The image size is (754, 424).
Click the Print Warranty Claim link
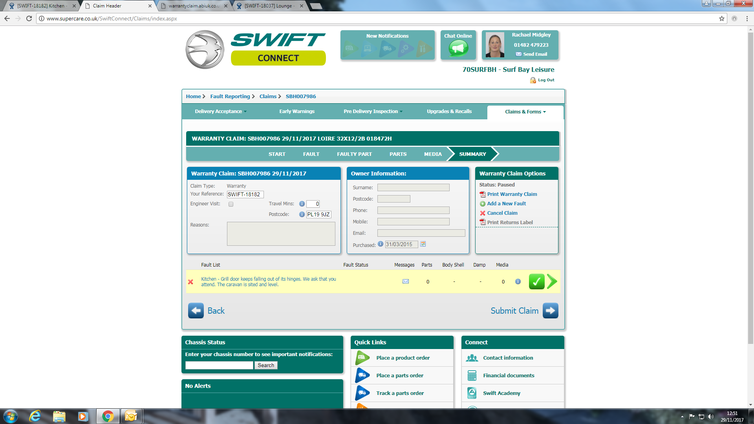(x=512, y=194)
